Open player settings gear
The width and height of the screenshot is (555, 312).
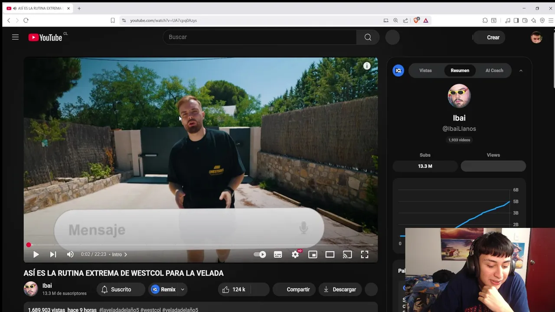pyautogui.click(x=295, y=254)
